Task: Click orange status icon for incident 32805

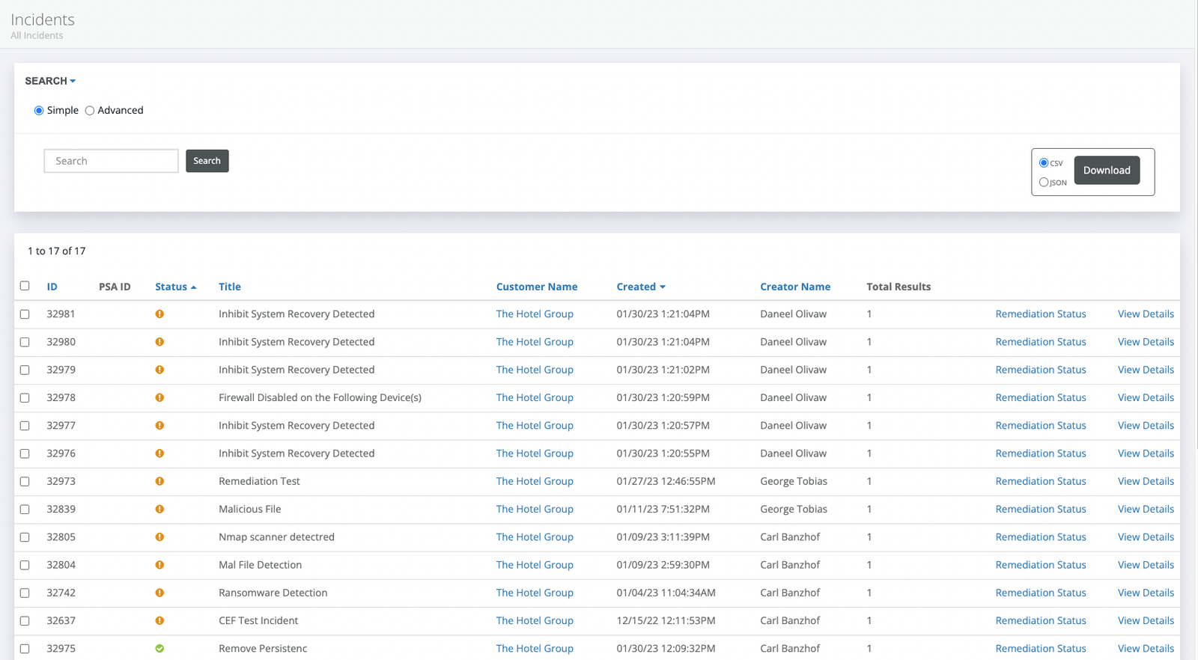Action: 159,537
